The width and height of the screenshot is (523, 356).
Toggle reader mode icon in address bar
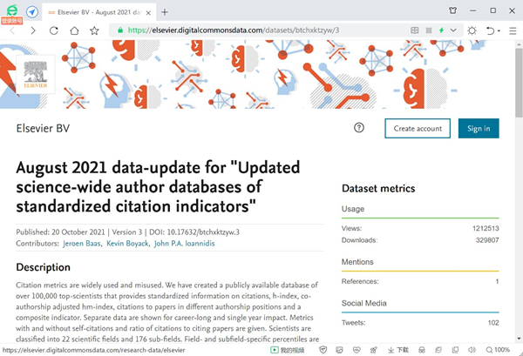[414, 30]
